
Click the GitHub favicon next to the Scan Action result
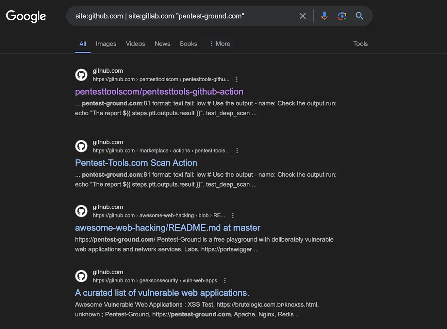pos(81,146)
